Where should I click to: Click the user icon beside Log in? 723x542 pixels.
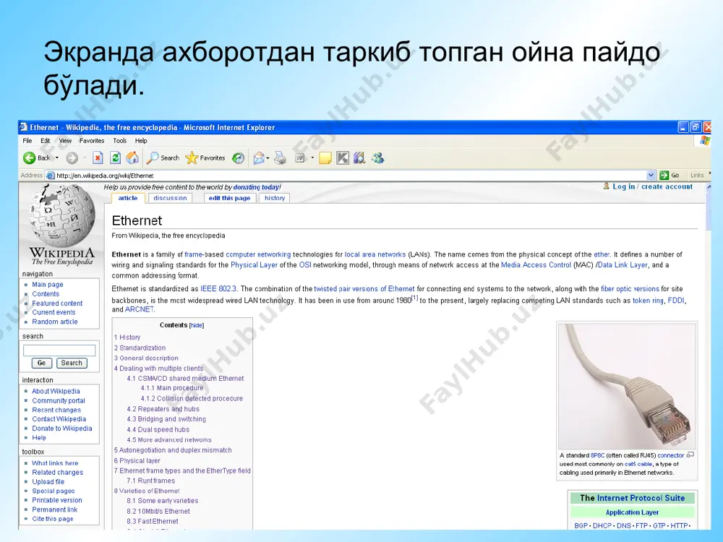tap(607, 186)
